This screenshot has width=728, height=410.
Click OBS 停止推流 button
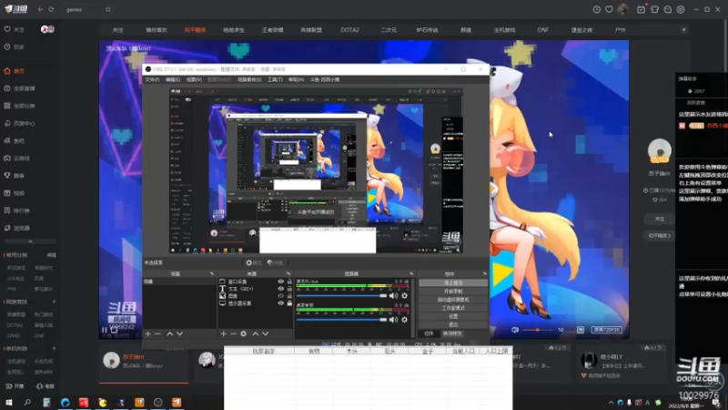tap(453, 282)
